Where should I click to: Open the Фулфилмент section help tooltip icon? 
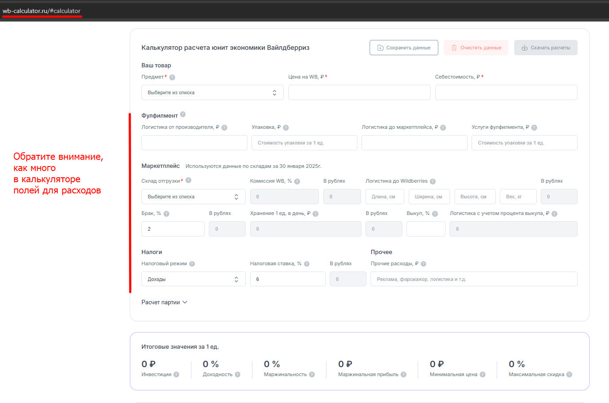183,114
